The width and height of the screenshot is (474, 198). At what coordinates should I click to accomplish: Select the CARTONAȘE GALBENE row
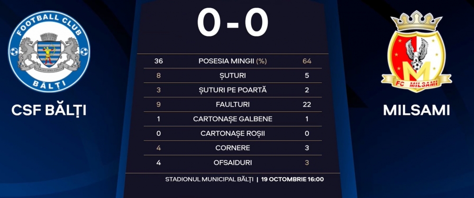[x=232, y=119]
